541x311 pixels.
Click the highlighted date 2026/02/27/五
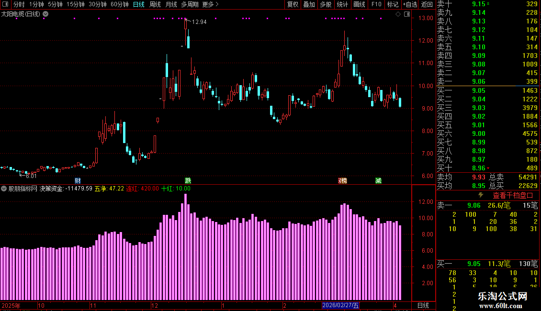[x=340, y=305]
